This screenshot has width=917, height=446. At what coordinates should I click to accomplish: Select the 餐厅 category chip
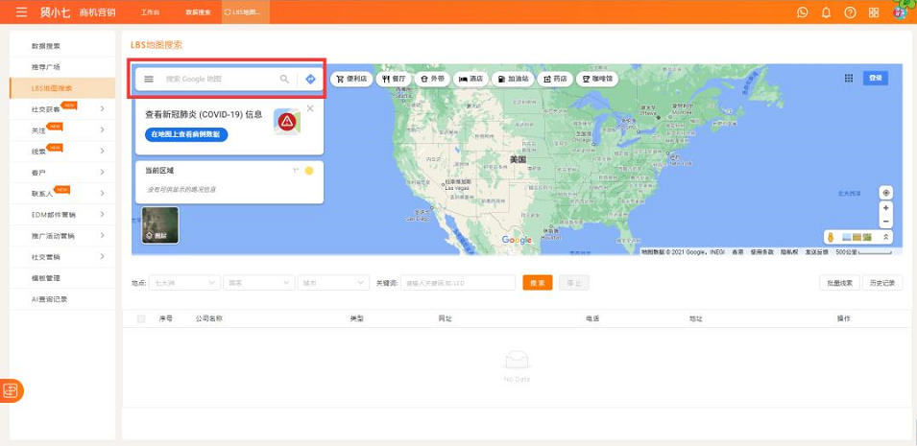[x=394, y=79]
